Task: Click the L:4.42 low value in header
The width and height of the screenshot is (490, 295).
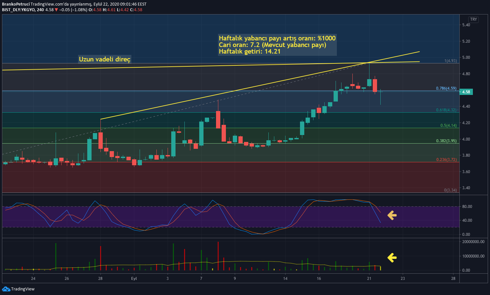Action: point(123,10)
